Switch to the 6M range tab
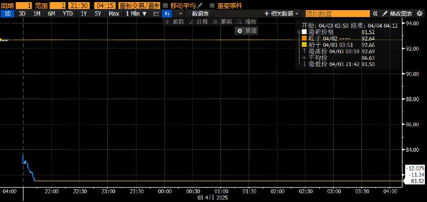Image resolution: width=427 pixels, height=202 pixels. click(x=51, y=14)
